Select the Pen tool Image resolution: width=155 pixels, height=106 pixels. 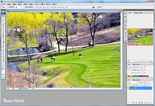tap(3, 49)
